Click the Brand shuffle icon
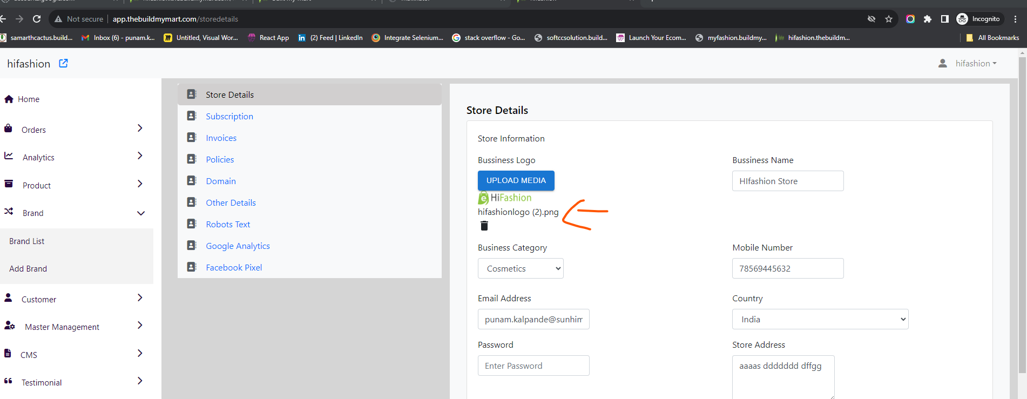The width and height of the screenshot is (1027, 399). (9, 211)
